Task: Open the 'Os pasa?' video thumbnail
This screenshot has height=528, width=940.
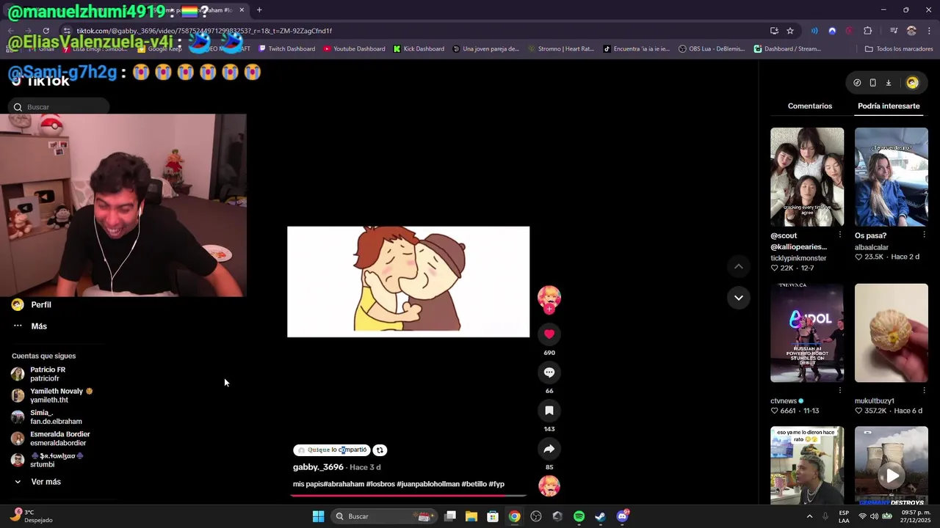Action: tap(891, 177)
